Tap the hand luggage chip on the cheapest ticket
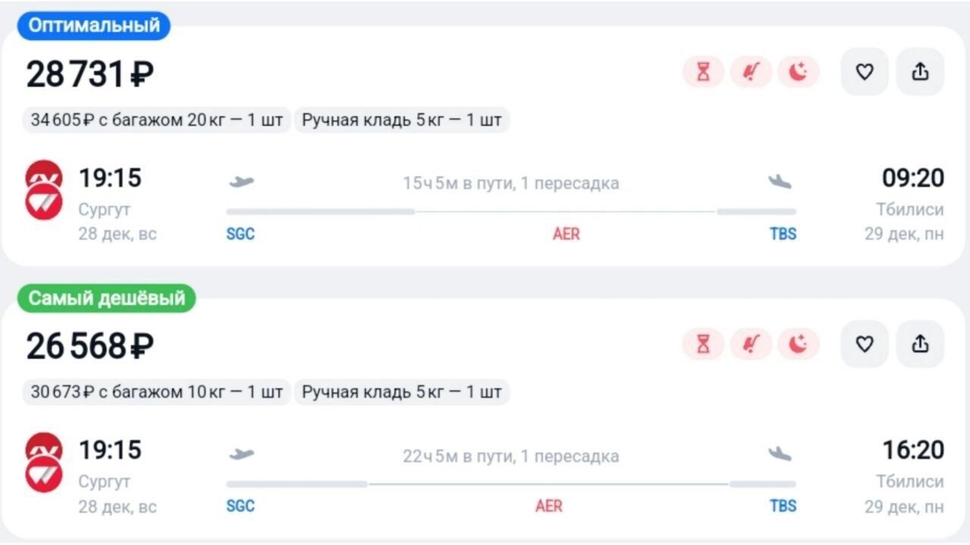970x545 pixels. (x=402, y=392)
